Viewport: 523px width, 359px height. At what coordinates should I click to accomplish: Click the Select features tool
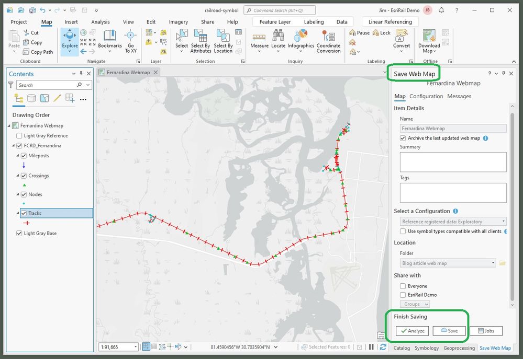tap(182, 41)
